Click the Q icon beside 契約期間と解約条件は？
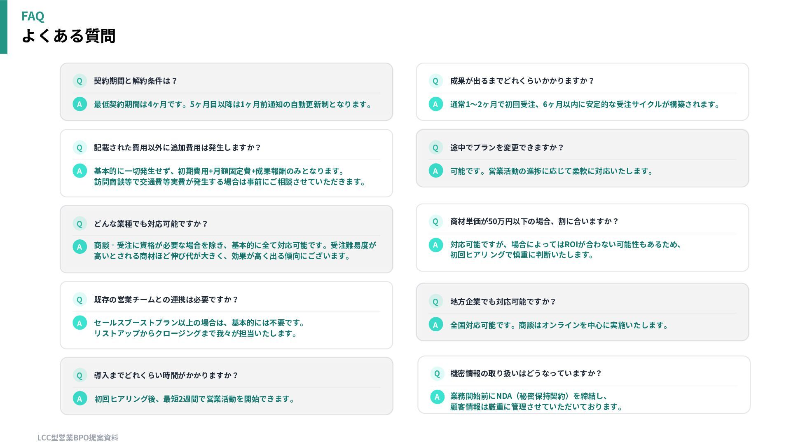This screenshot has height=445, width=791. click(80, 81)
